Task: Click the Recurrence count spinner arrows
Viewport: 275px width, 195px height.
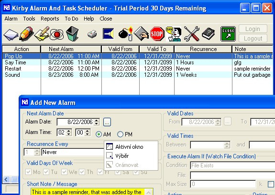Action: tap(37, 152)
